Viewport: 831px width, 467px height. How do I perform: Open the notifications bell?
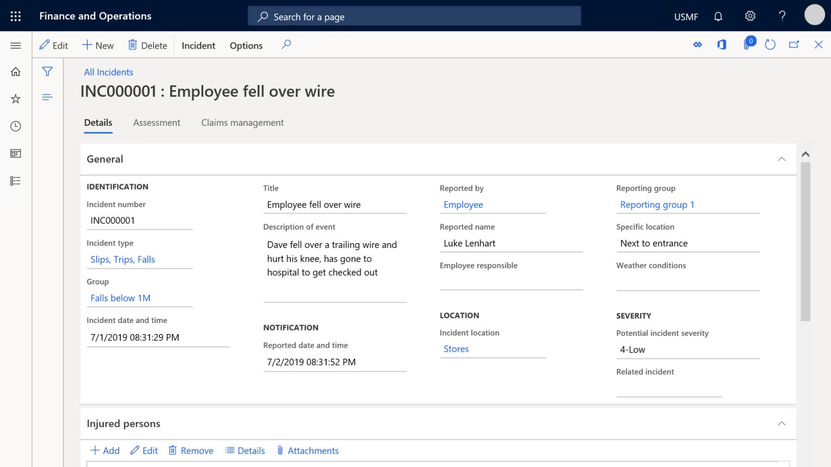(x=718, y=16)
